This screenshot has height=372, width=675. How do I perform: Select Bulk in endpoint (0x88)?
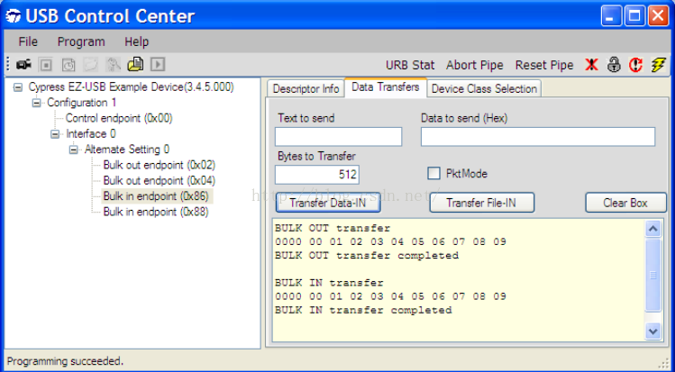[156, 212]
